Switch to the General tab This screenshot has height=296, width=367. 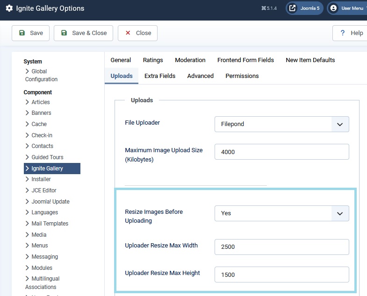[121, 60]
